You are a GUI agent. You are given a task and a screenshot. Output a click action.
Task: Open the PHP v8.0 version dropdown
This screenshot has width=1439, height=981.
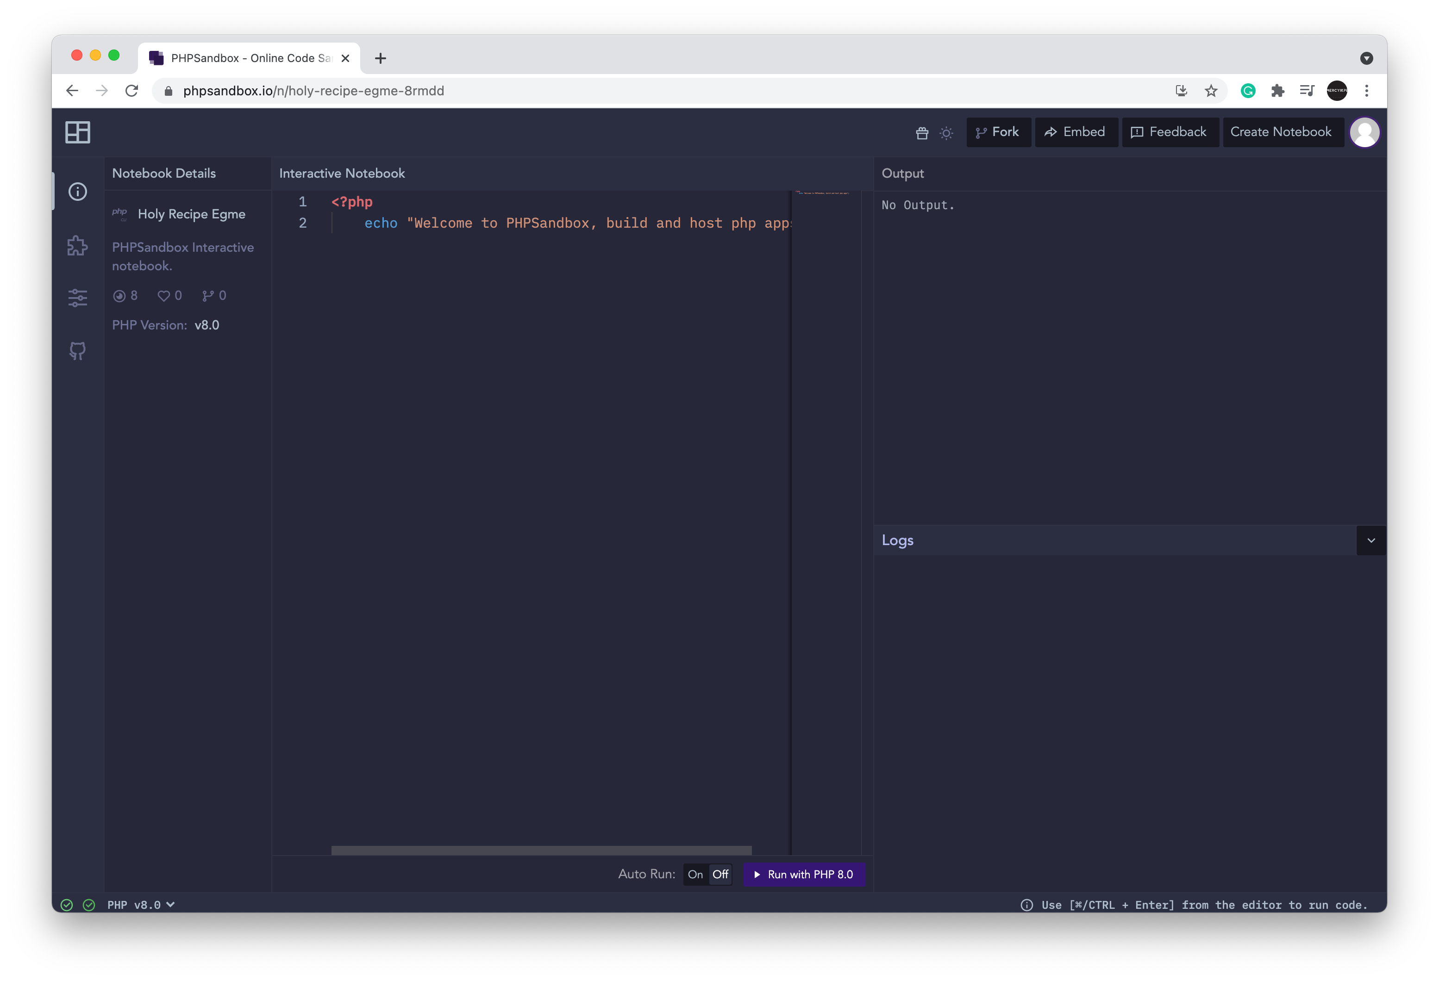[x=141, y=905]
